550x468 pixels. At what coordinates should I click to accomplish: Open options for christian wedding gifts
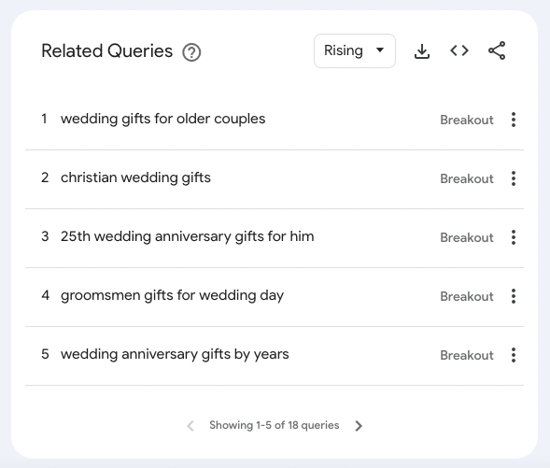(x=514, y=178)
